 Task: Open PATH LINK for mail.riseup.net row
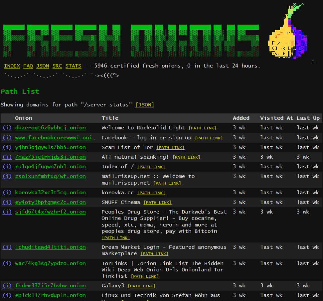coord(167,183)
